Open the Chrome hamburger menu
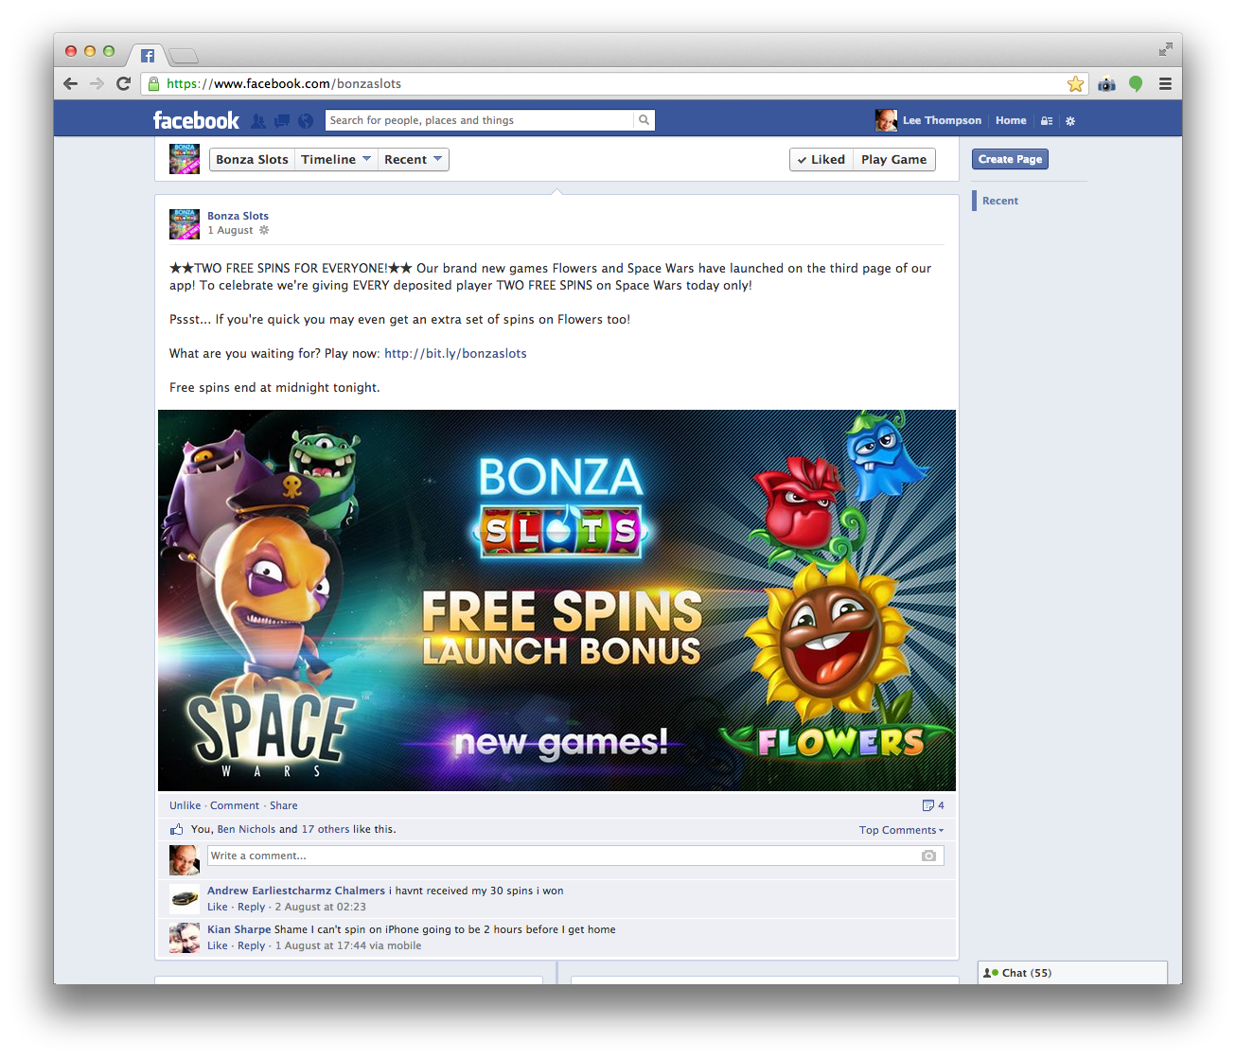Image resolution: width=1236 pixels, height=1059 pixels. point(1165,84)
